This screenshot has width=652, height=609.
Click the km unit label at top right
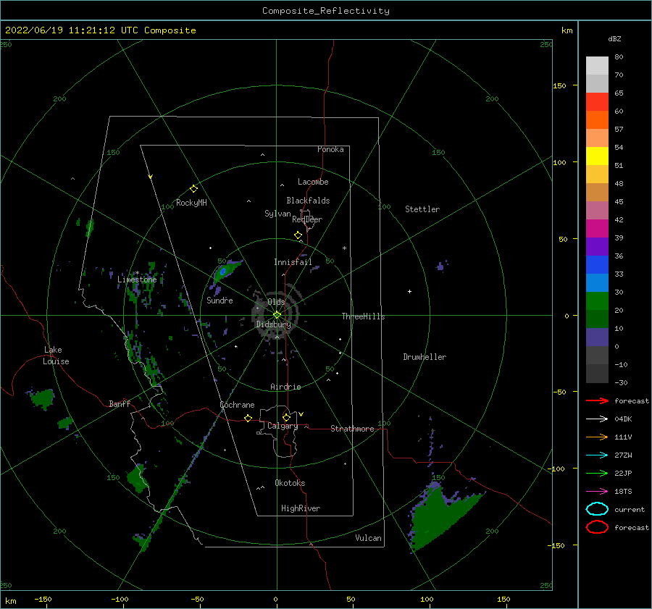[x=567, y=30]
